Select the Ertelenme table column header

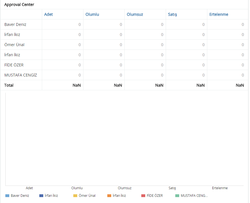219,14
